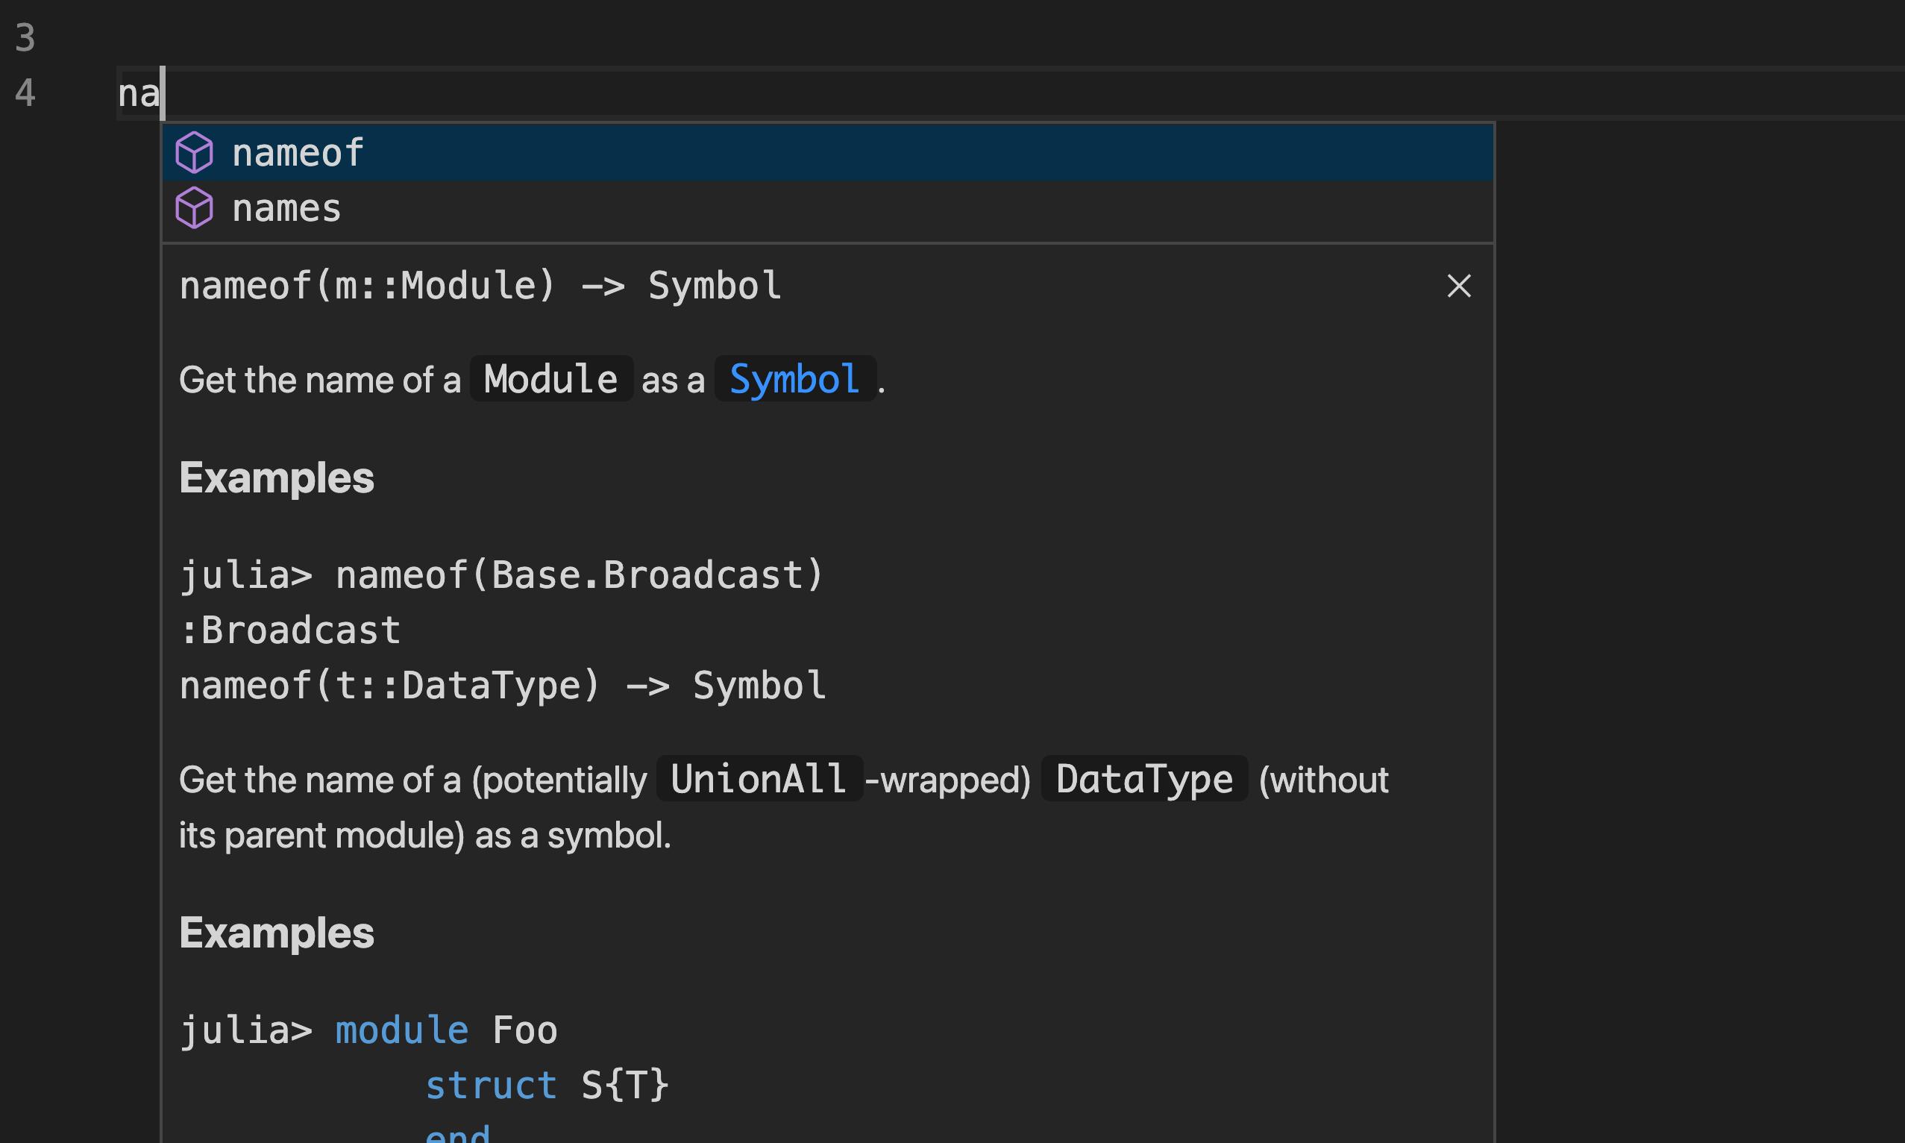Open the Symbol documentation link
This screenshot has height=1143, width=1905.
point(794,379)
